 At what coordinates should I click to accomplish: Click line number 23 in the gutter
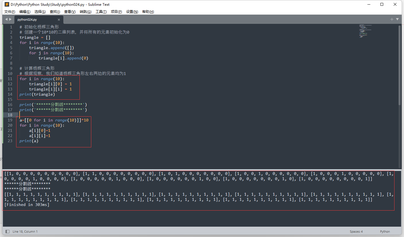(10, 141)
